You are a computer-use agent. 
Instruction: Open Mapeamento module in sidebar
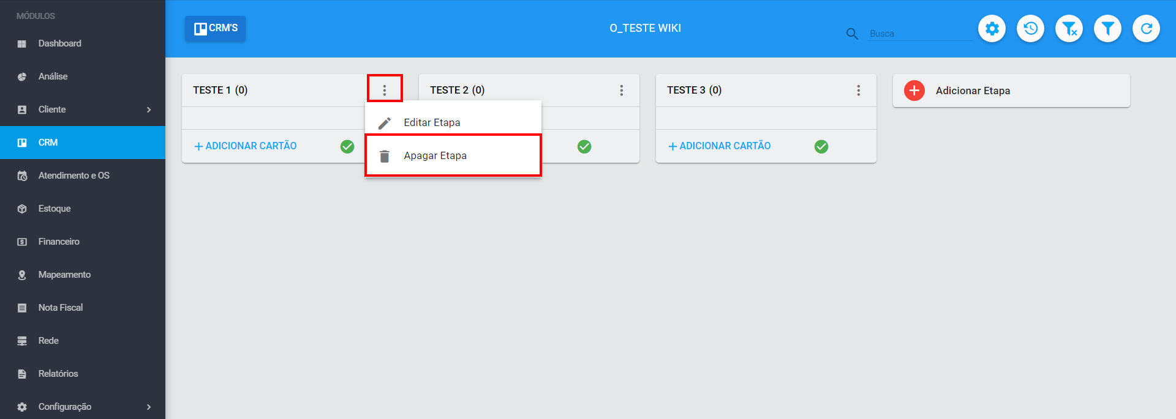[83, 275]
